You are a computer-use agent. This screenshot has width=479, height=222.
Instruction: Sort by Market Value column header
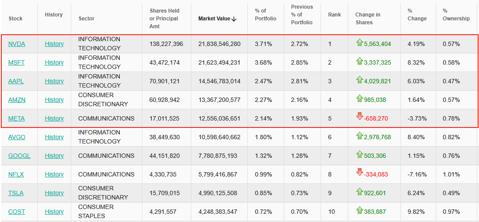[x=214, y=19]
